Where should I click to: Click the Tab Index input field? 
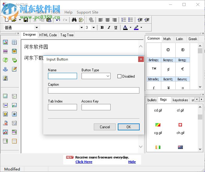(63, 107)
